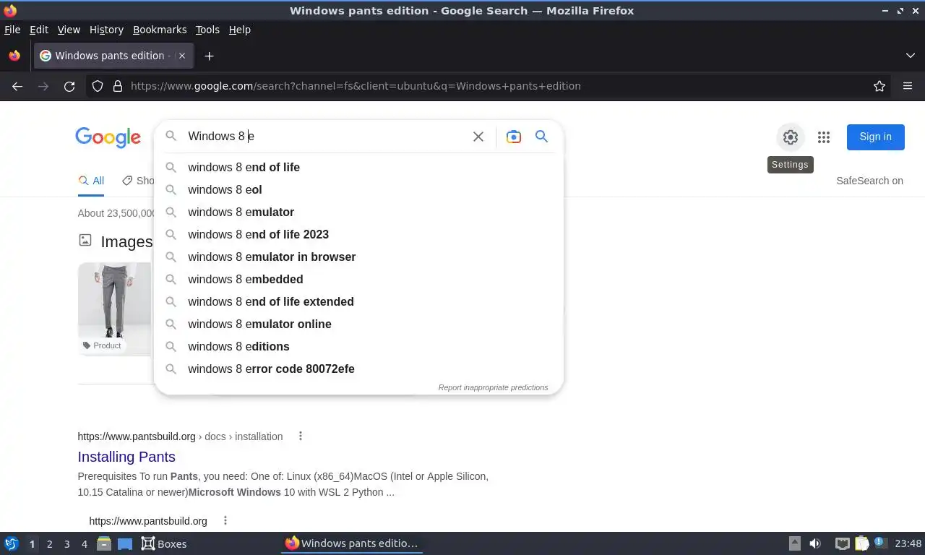Open options dots for Installing Pants result
925x555 pixels.
coord(301,436)
